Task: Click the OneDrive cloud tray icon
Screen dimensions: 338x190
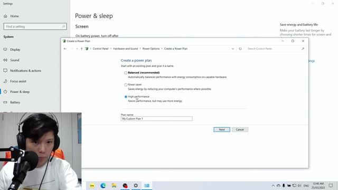Action: pyautogui.click(x=278, y=185)
